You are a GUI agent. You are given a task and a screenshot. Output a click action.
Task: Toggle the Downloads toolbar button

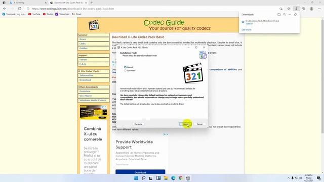click(x=296, y=9)
